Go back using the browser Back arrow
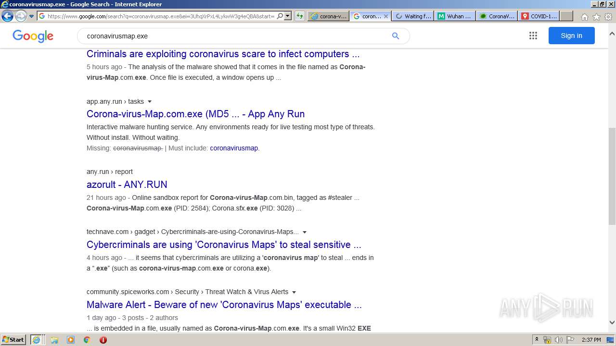 pyautogui.click(x=7, y=16)
